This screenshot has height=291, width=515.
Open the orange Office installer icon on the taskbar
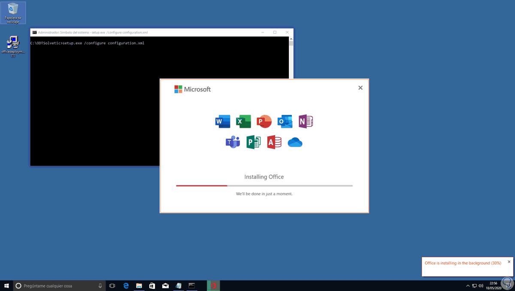pos(213,285)
